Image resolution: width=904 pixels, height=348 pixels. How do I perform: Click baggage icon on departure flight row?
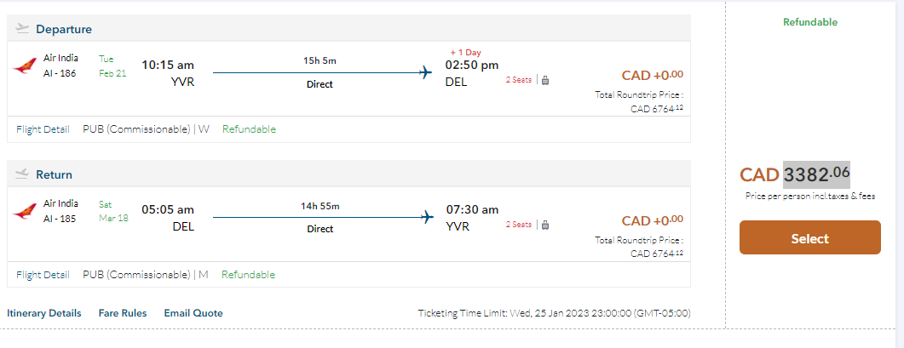545,80
